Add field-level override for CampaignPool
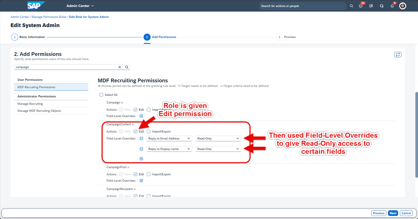418x219 pixels. [x=141, y=181]
